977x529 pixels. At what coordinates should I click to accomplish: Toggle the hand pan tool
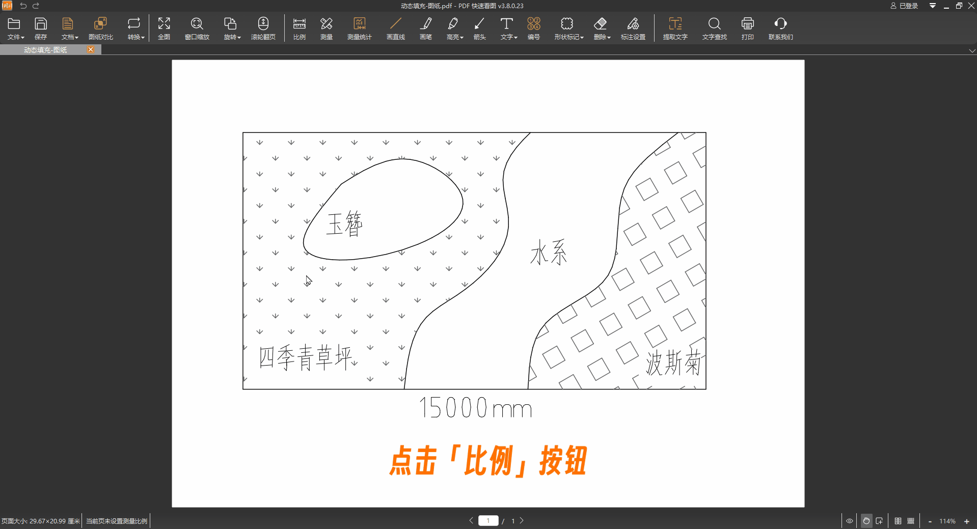pyautogui.click(x=866, y=521)
